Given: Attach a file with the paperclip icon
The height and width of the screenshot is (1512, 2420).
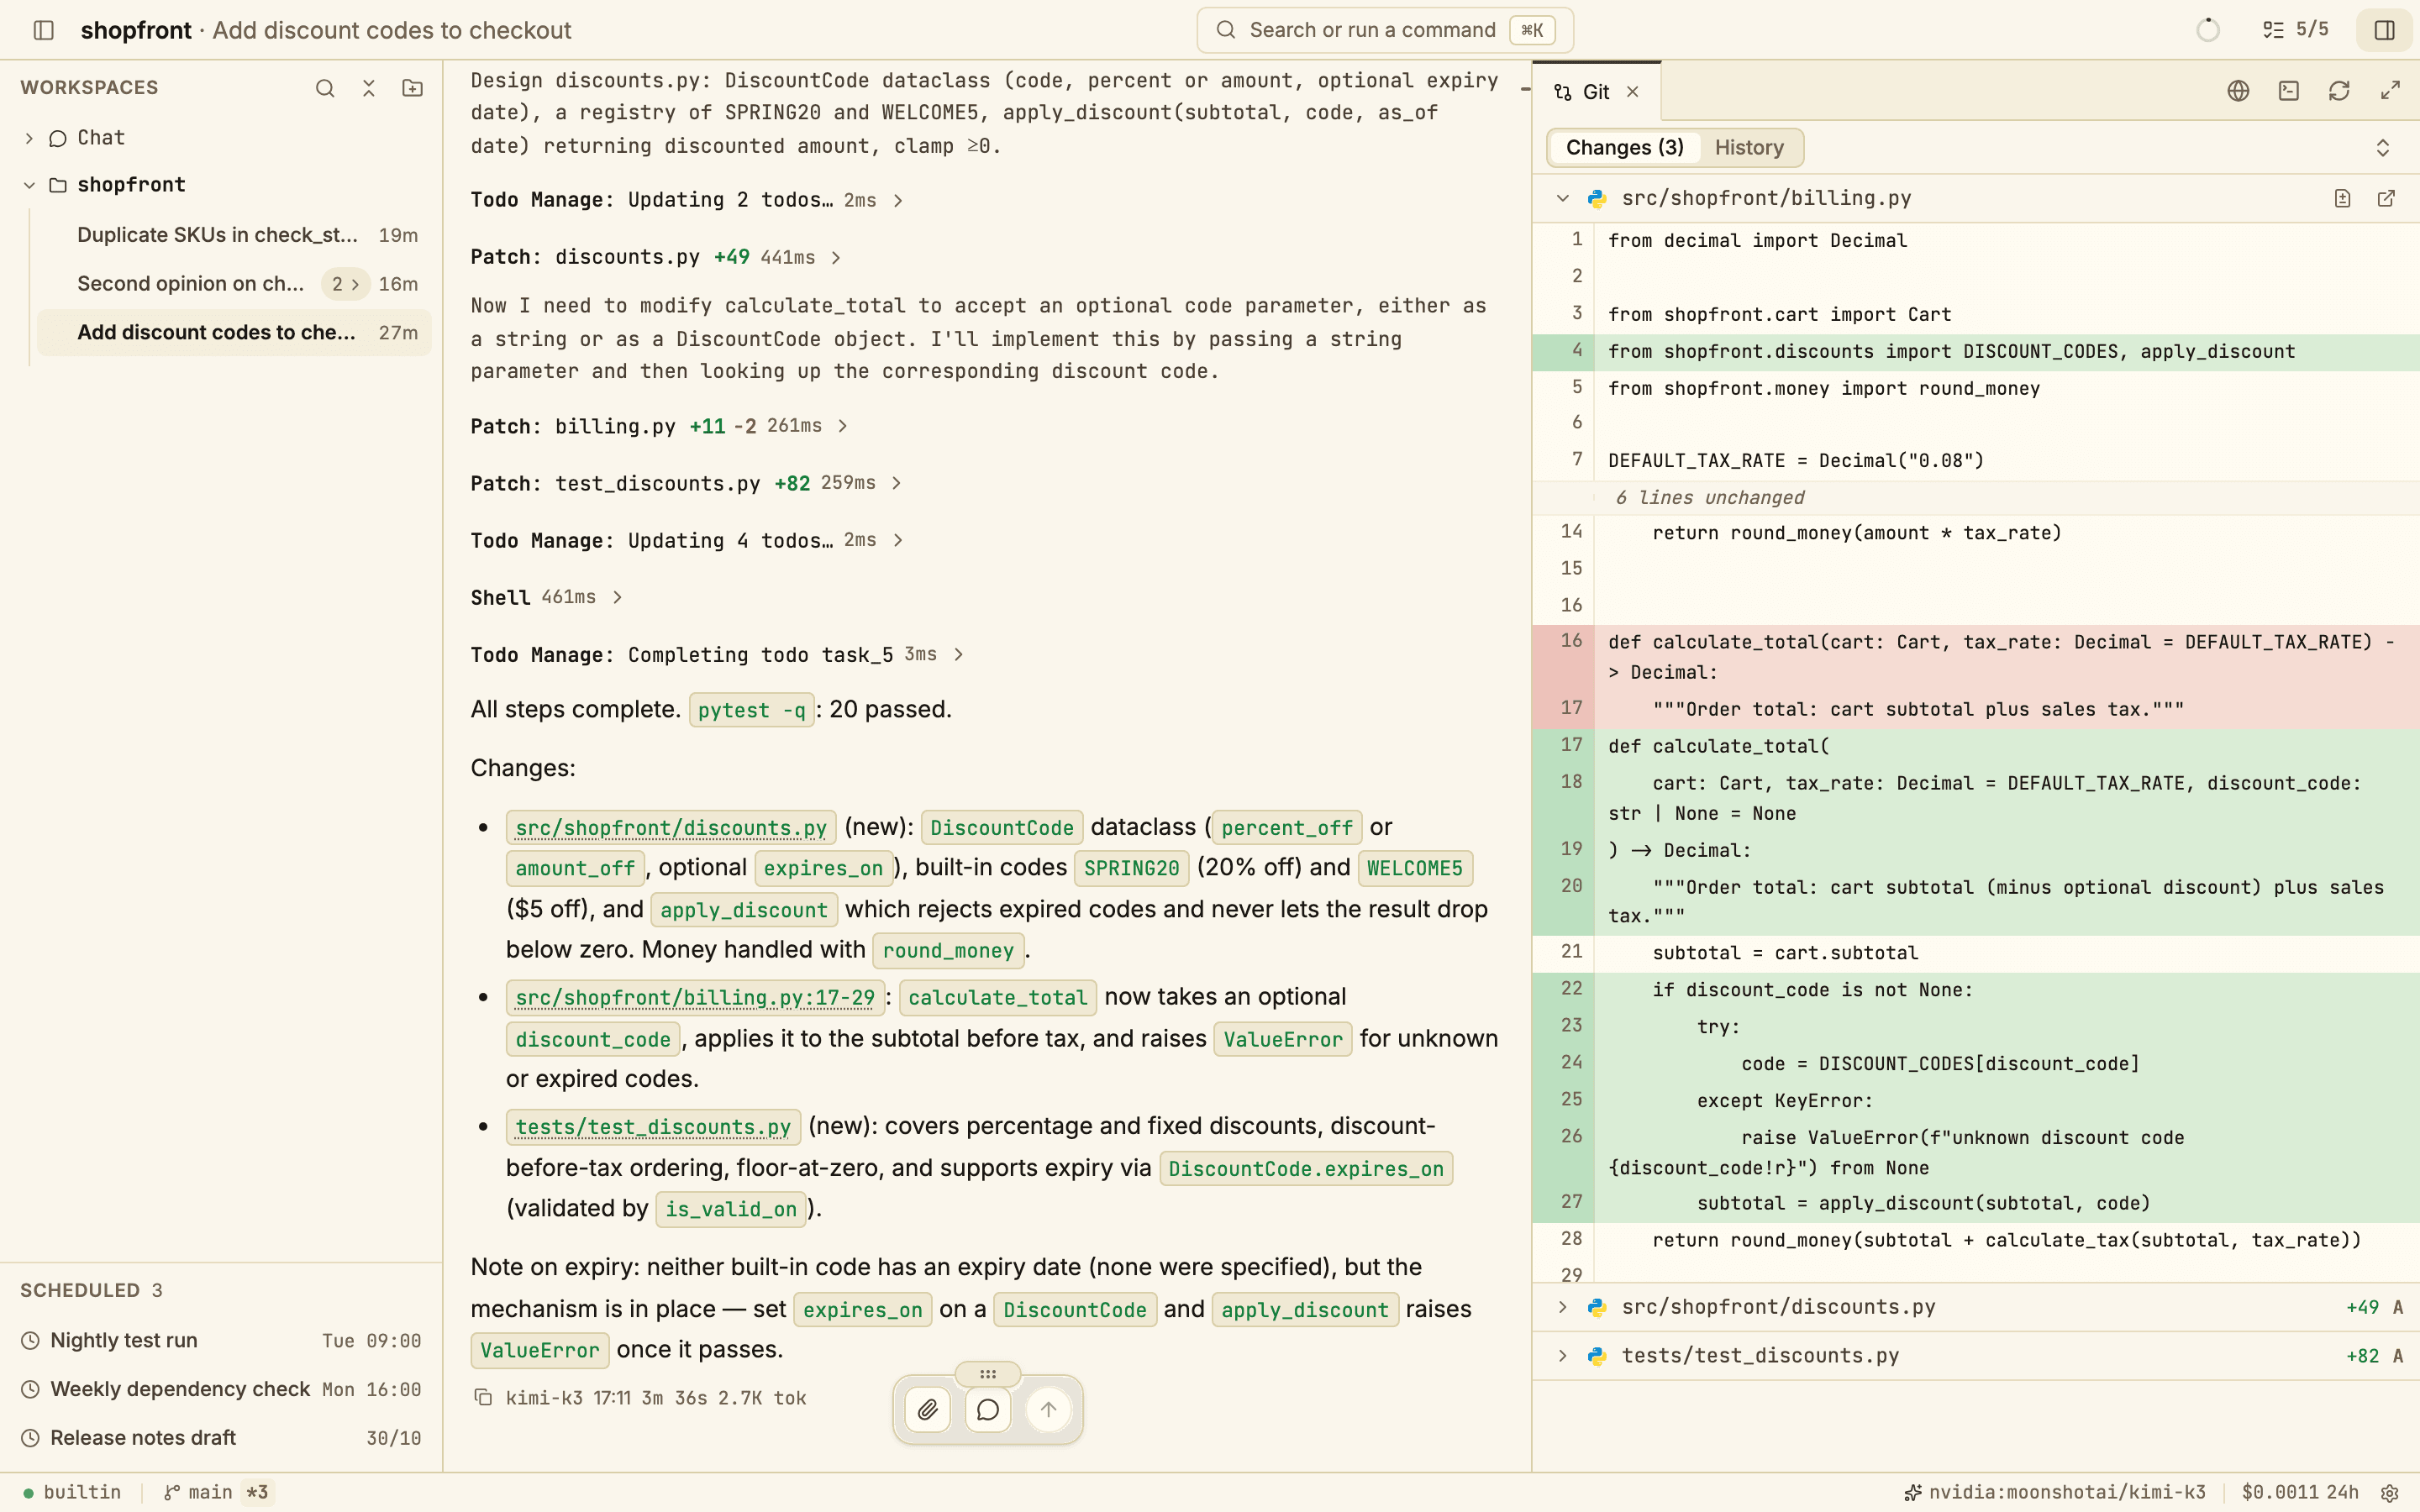Looking at the screenshot, I should (x=928, y=1410).
